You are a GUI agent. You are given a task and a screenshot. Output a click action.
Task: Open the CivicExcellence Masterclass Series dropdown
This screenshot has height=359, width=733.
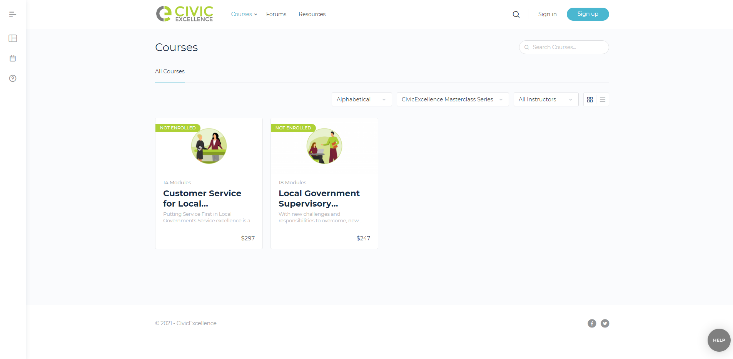pyautogui.click(x=452, y=99)
